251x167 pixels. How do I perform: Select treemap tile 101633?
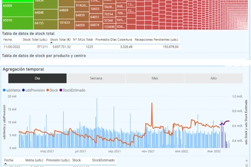pyautogui.click(x=64, y=23)
